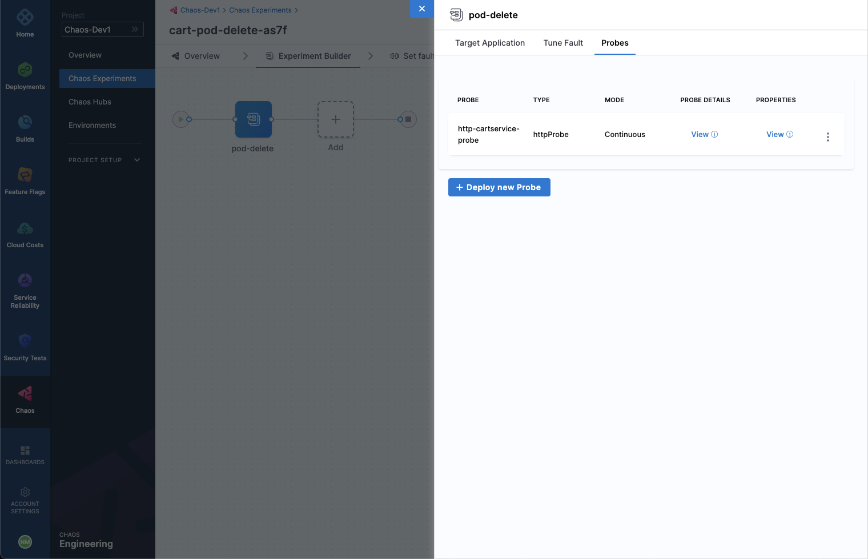Viewport: 868px width, 559px height.
Task: Switch to the Target Application tab
Action: (490, 43)
